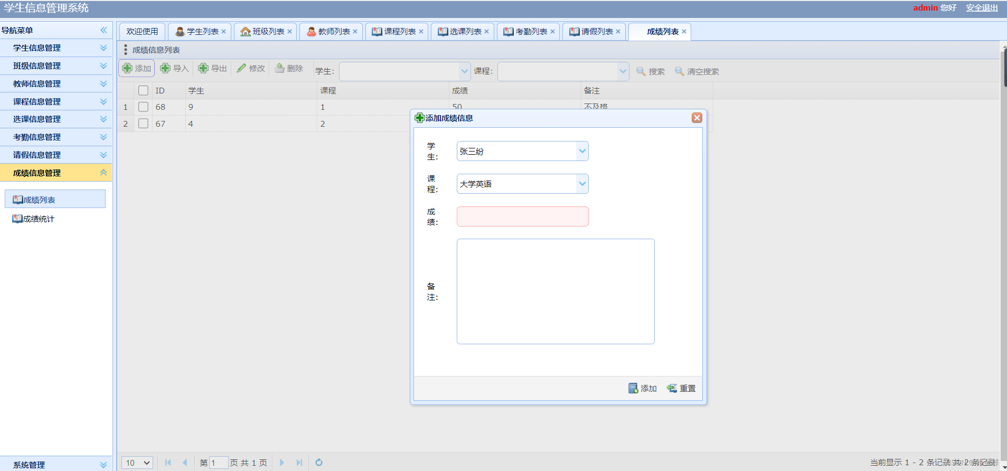
Task: Click the 课程 column header
Action: [x=383, y=90]
